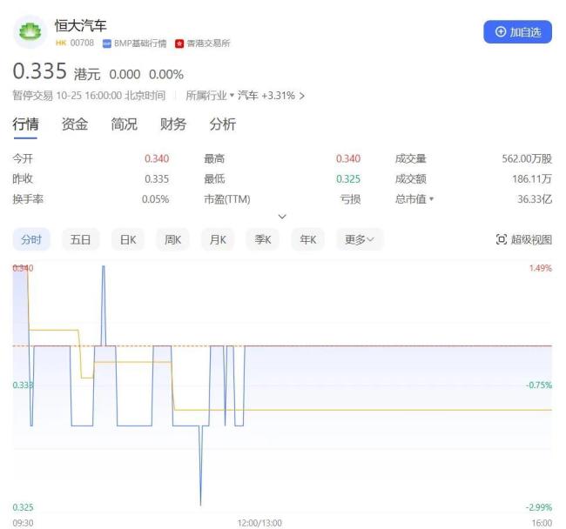Screen dimensions: 566x529
Task: Click the stock code 00708
Action: [82, 43]
